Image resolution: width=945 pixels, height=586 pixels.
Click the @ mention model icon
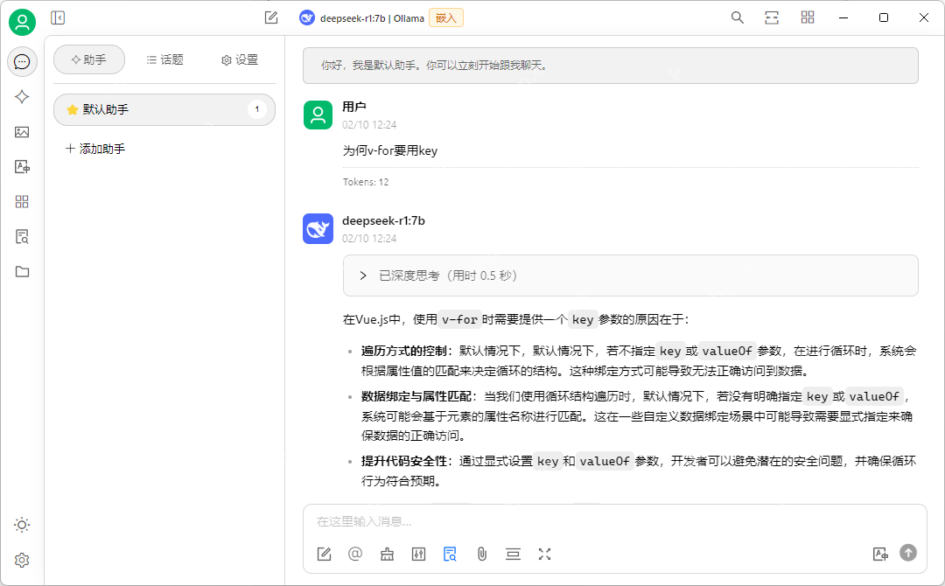tap(355, 554)
